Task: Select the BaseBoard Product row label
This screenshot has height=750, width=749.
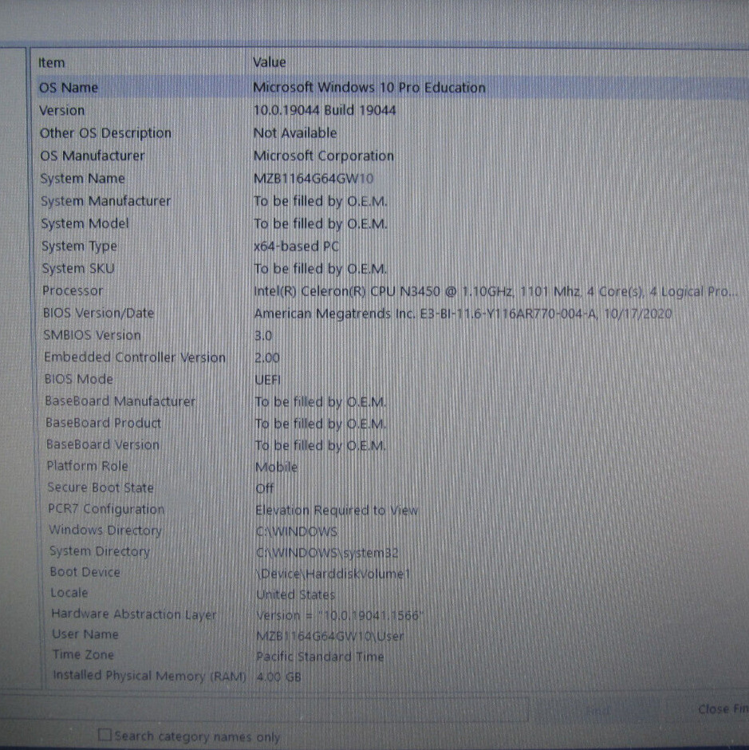Action: click(x=104, y=423)
